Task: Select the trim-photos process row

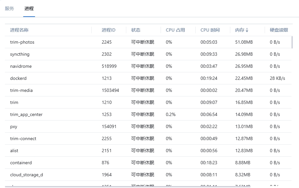Action: pos(148,42)
